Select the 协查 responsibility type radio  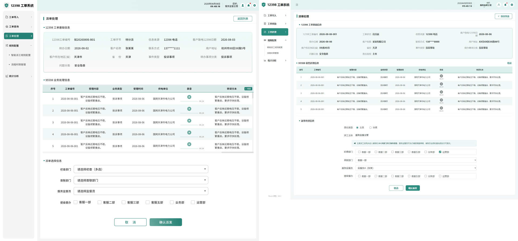pos(370,128)
